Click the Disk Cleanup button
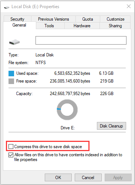This screenshot has height=185, width=135. point(111,126)
